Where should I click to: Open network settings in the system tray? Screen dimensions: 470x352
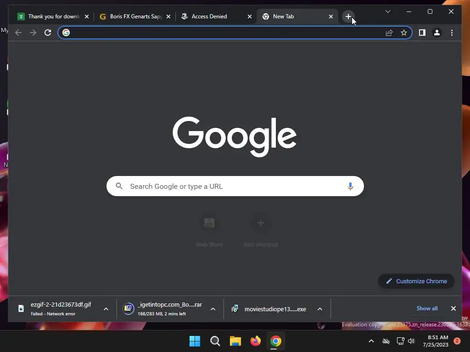tap(400, 341)
